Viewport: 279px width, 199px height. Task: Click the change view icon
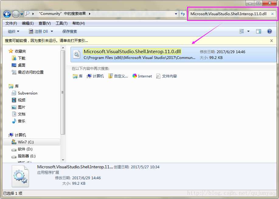(242, 32)
